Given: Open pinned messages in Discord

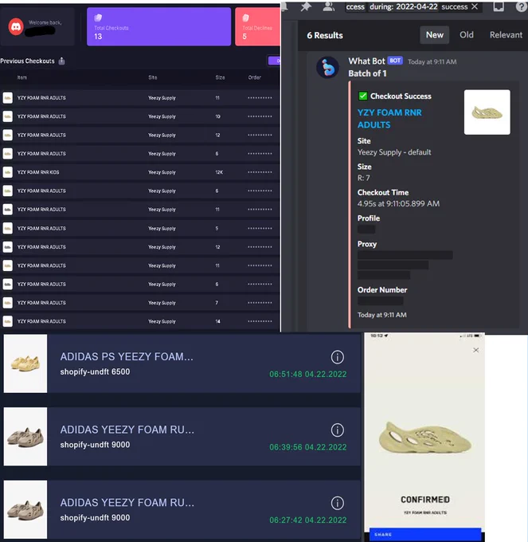Looking at the screenshot, I should 306,6.
